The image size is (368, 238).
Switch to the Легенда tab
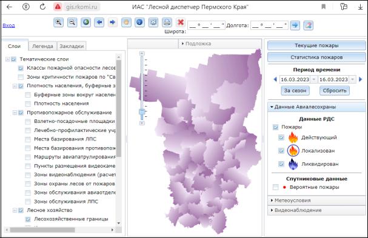click(42, 46)
